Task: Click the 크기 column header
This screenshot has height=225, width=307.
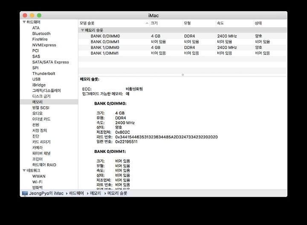Action: (166, 23)
